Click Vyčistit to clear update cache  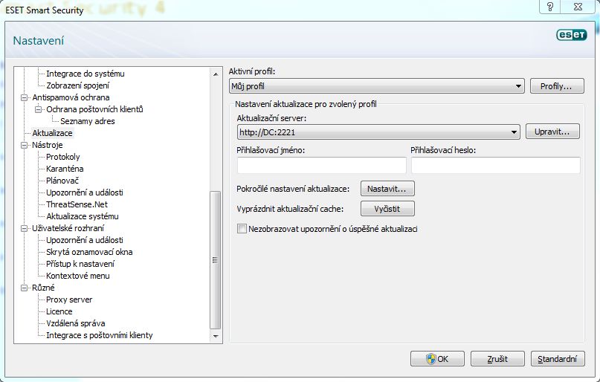click(387, 209)
